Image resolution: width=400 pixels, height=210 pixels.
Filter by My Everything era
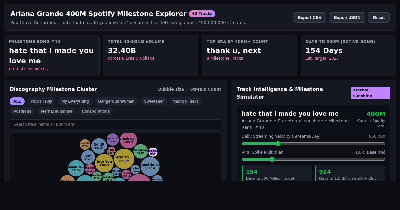coord(75,101)
